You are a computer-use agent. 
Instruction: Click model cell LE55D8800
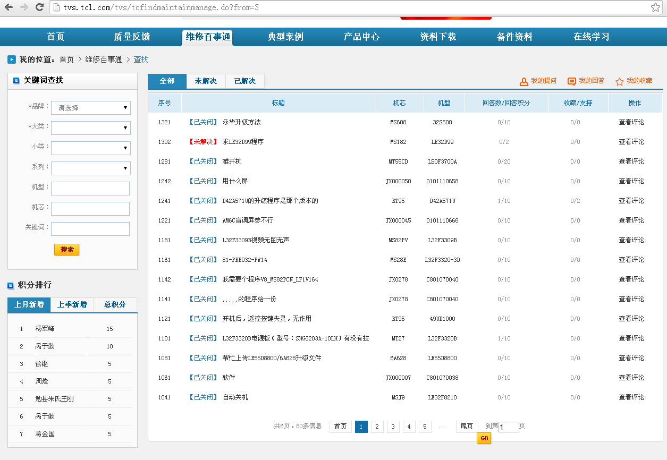pos(442,358)
